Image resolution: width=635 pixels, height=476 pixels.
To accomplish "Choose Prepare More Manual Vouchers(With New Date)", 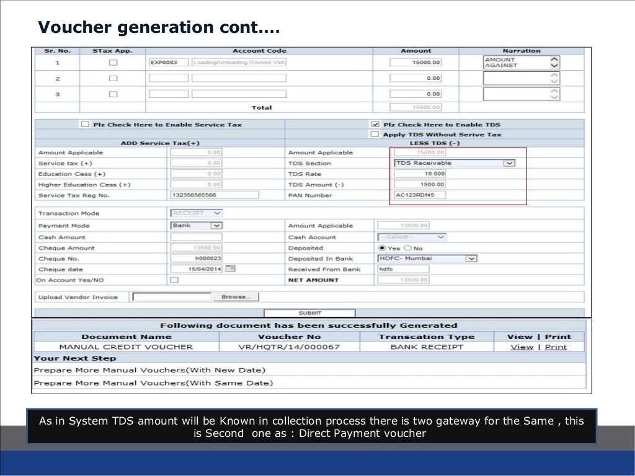I will [149, 370].
